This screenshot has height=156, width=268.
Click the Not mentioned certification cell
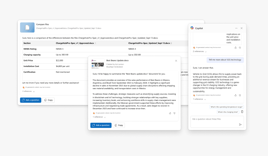(63, 72)
